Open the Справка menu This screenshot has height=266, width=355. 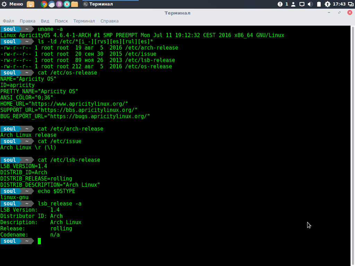tap(109, 21)
